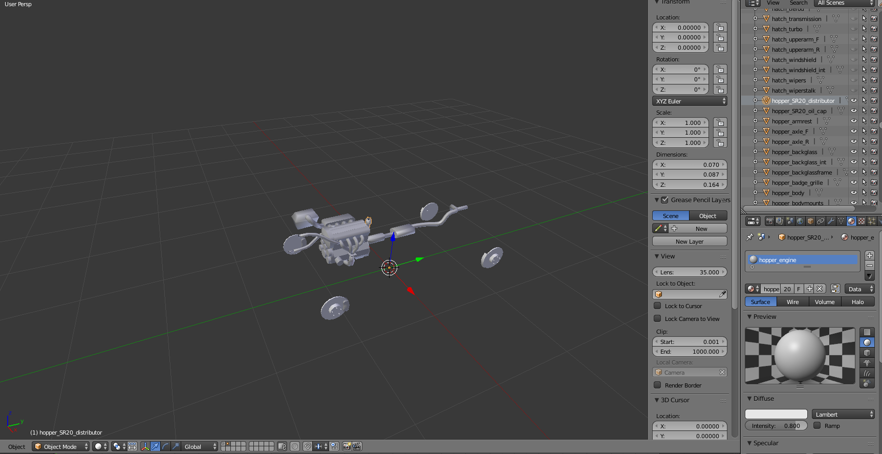Click the diffuse color swatch
The width and height of the screenshot is (882, 454).
pos(776,415)
